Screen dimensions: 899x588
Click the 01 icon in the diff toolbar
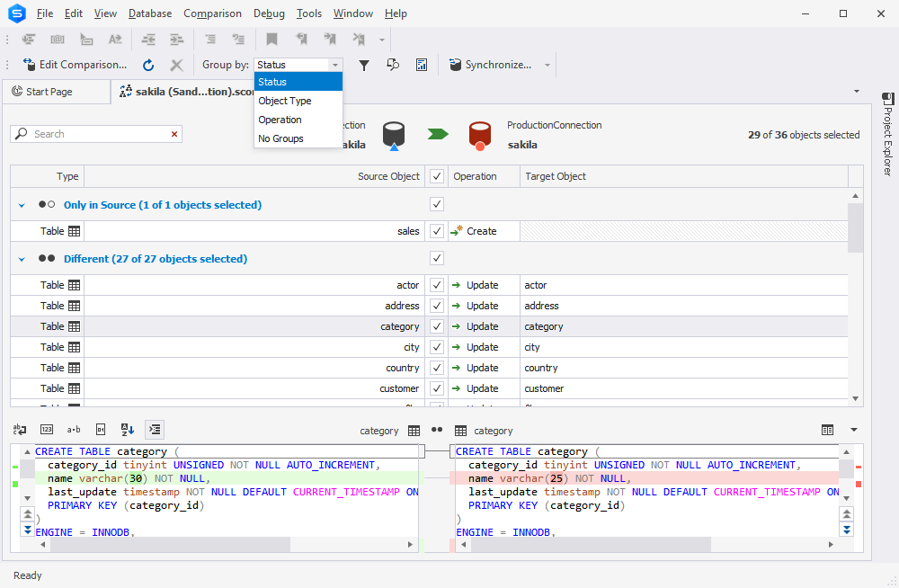tap(101, 429)
